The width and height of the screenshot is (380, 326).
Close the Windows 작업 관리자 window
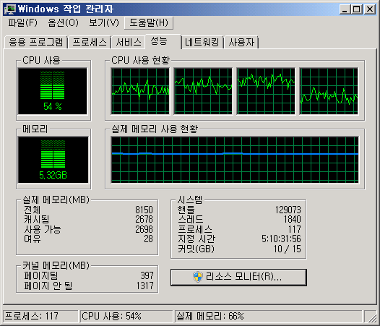click(370, 9)
